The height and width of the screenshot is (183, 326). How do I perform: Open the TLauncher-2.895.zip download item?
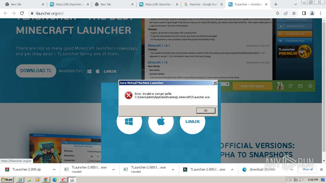27,170
